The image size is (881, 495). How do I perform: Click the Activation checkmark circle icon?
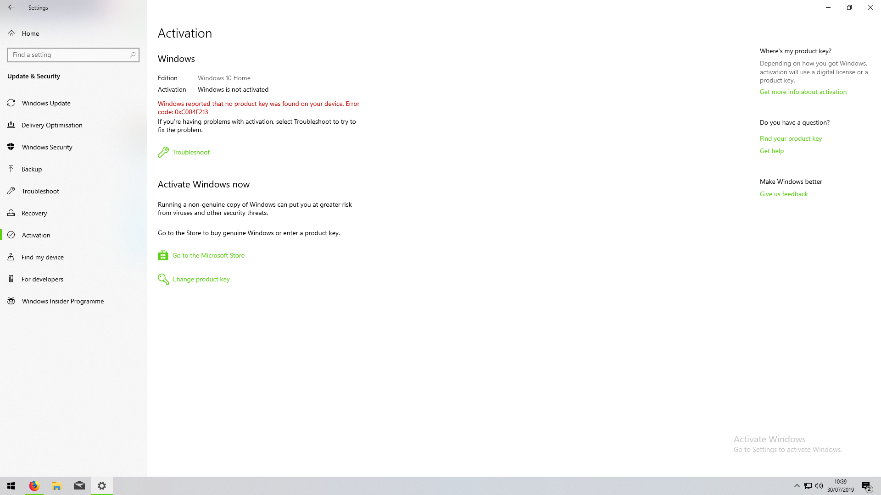(x=11, y=235)
